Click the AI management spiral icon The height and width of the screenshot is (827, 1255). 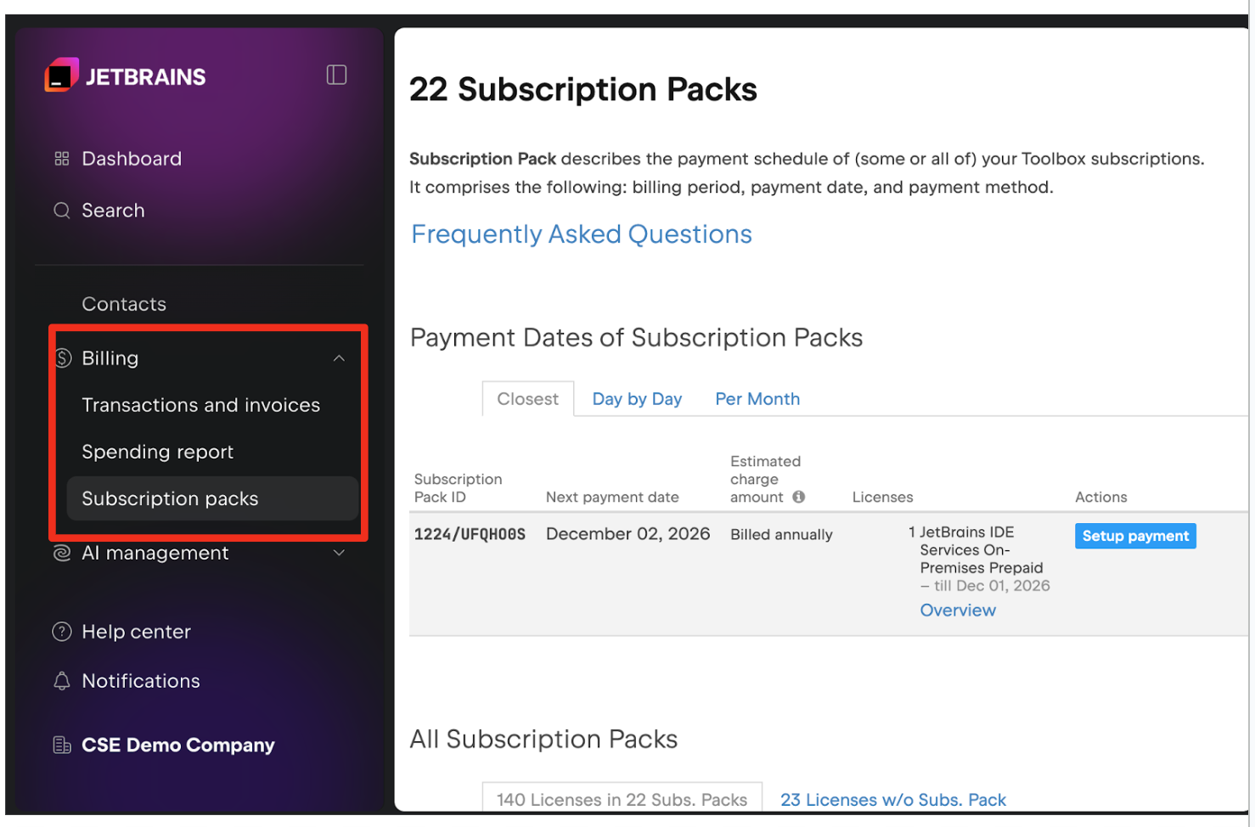(x=61, y=554)
